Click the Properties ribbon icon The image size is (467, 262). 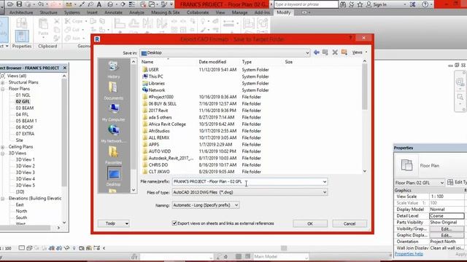point(22,36)
